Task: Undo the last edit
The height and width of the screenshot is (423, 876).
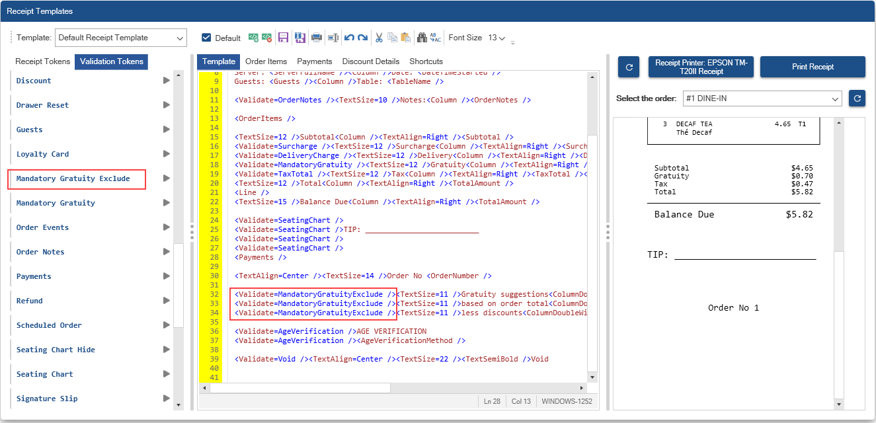Action: pyautogui.click(x=349, y=38)
